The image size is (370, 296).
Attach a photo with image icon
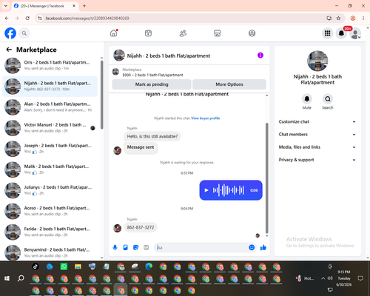[x=125, y=247]
